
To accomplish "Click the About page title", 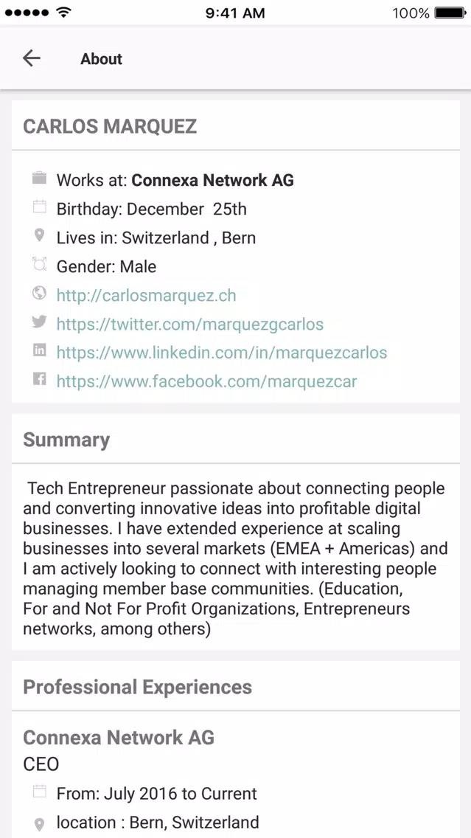I will coord(102,59).
